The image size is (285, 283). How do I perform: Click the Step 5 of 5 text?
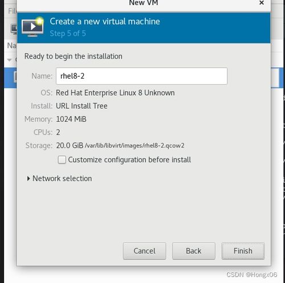point(68,34)
